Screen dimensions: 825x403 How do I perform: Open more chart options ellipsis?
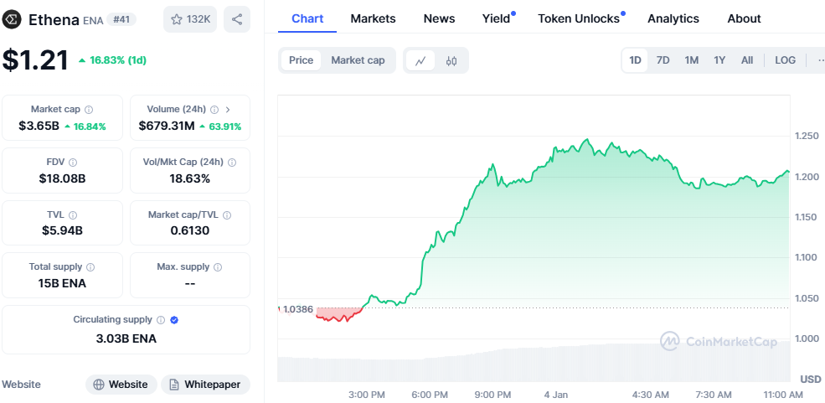click(x=820, y=60)
